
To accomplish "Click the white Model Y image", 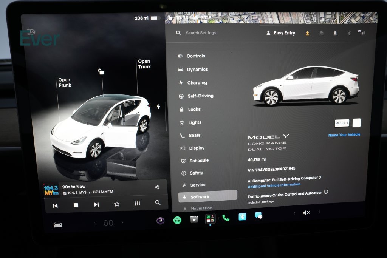I will 306,86.
